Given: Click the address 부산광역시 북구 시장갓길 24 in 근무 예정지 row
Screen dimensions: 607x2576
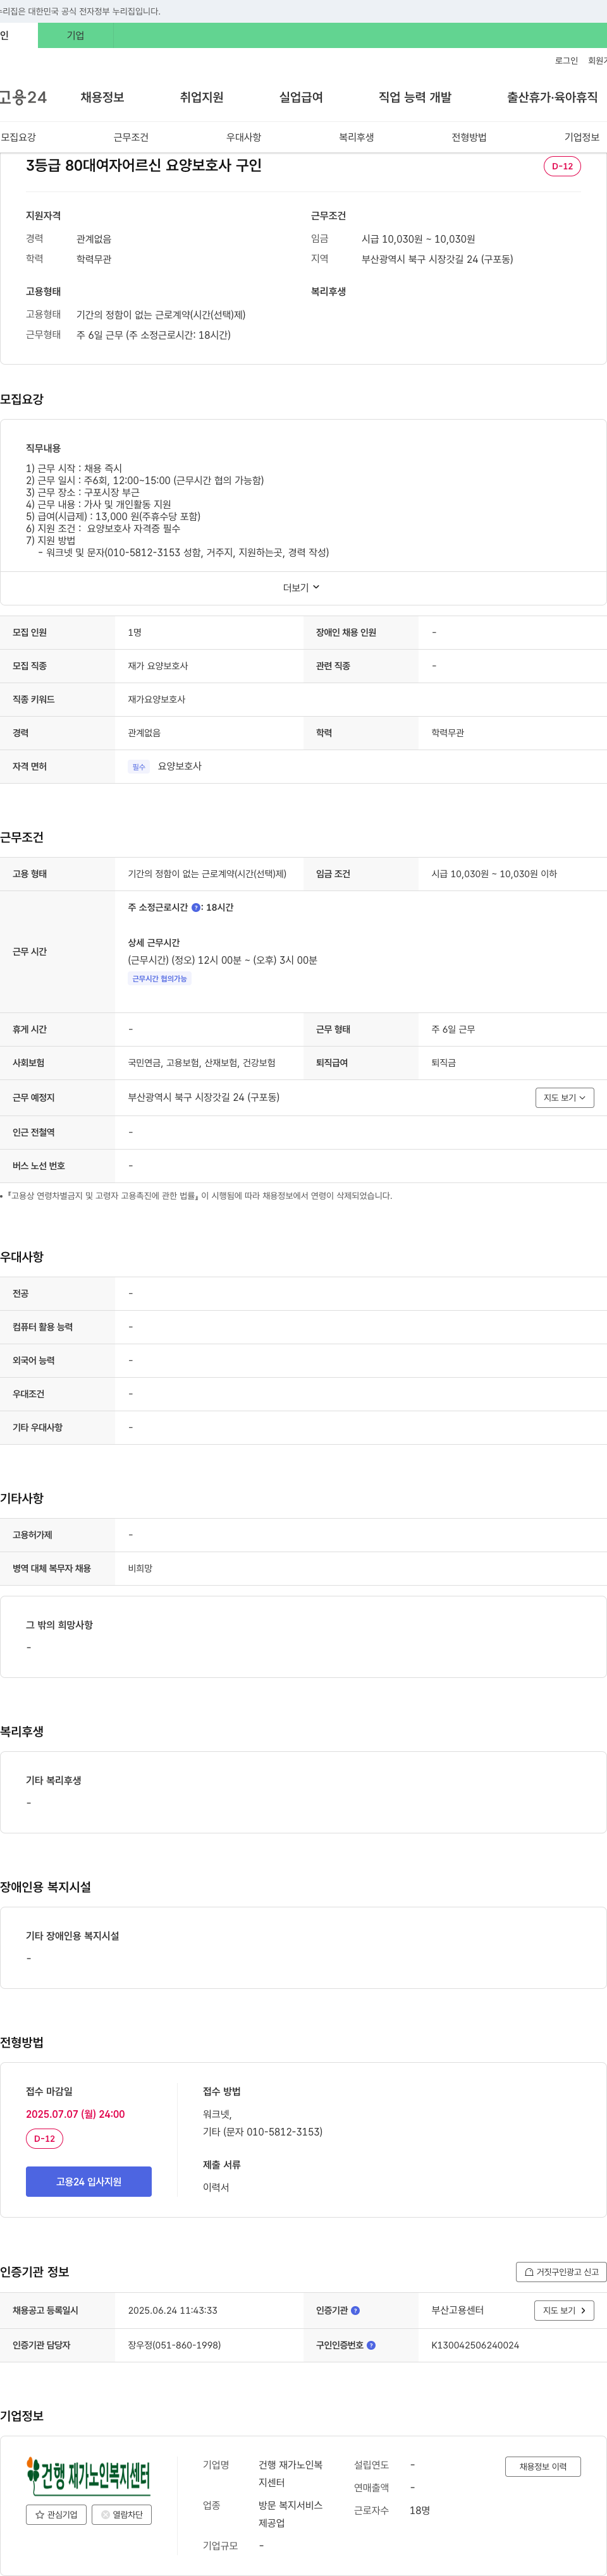Looking at the screenshot, I should point(204,1098).
